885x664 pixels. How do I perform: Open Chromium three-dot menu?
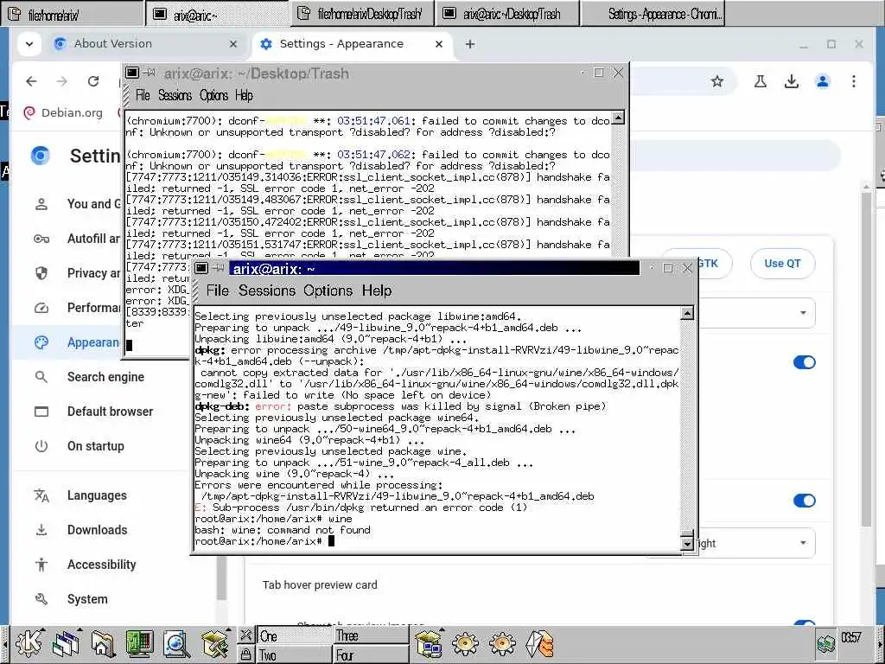point(854,81)
